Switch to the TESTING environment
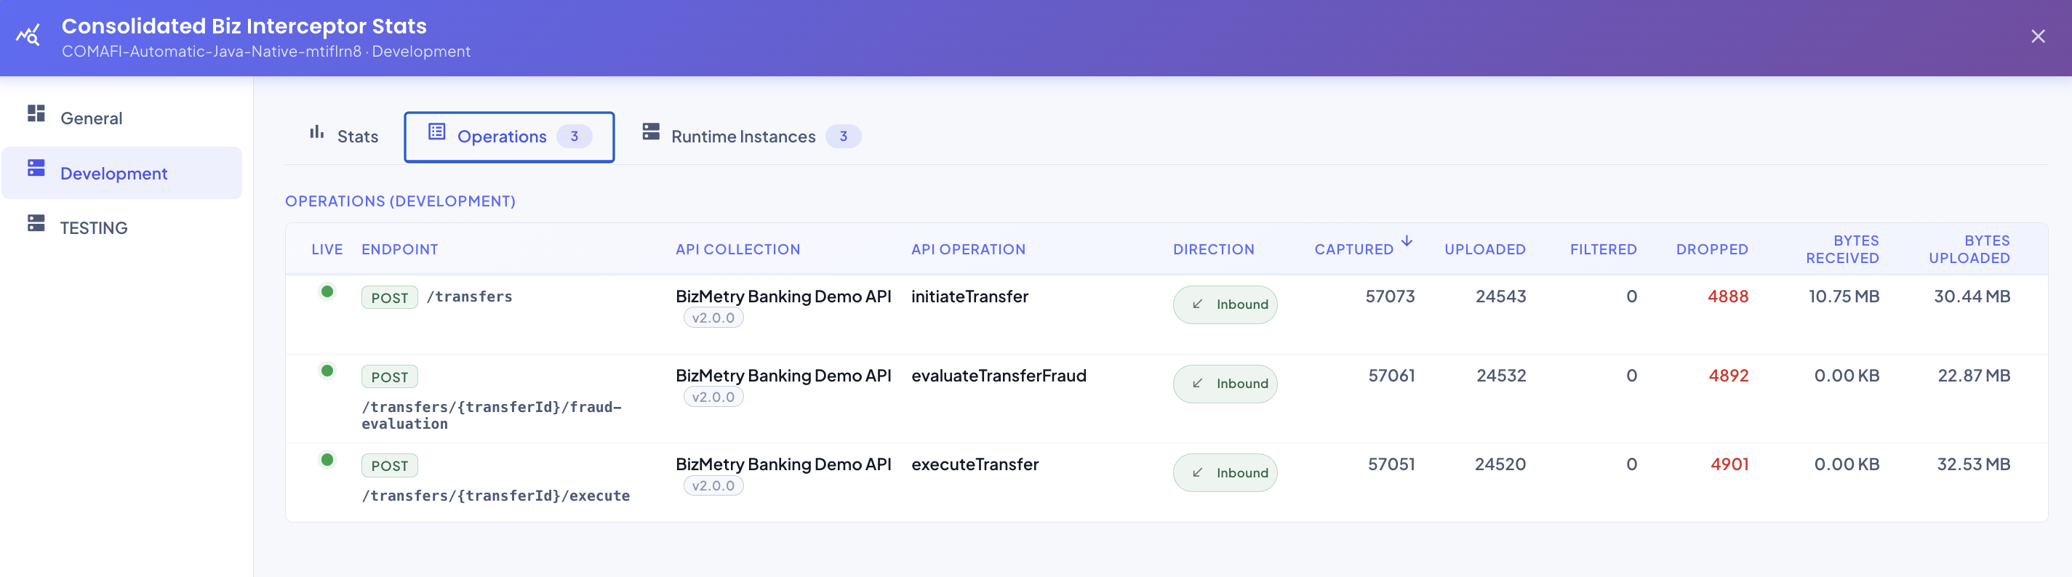 point(121,227)
